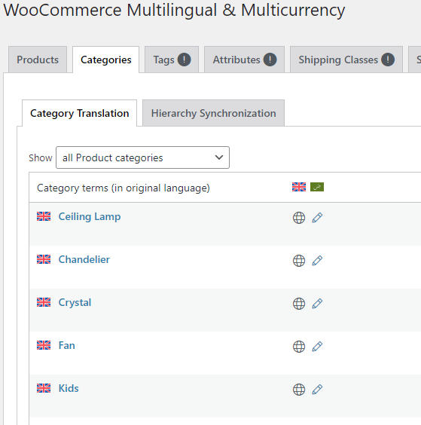This screenshot has width=421, height=425.
Task: Switch to the Products tab
Action: coord(38,60)
